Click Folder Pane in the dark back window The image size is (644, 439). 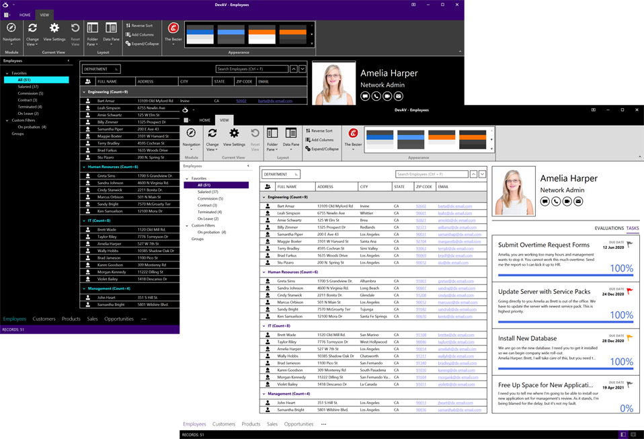(92, 34)
